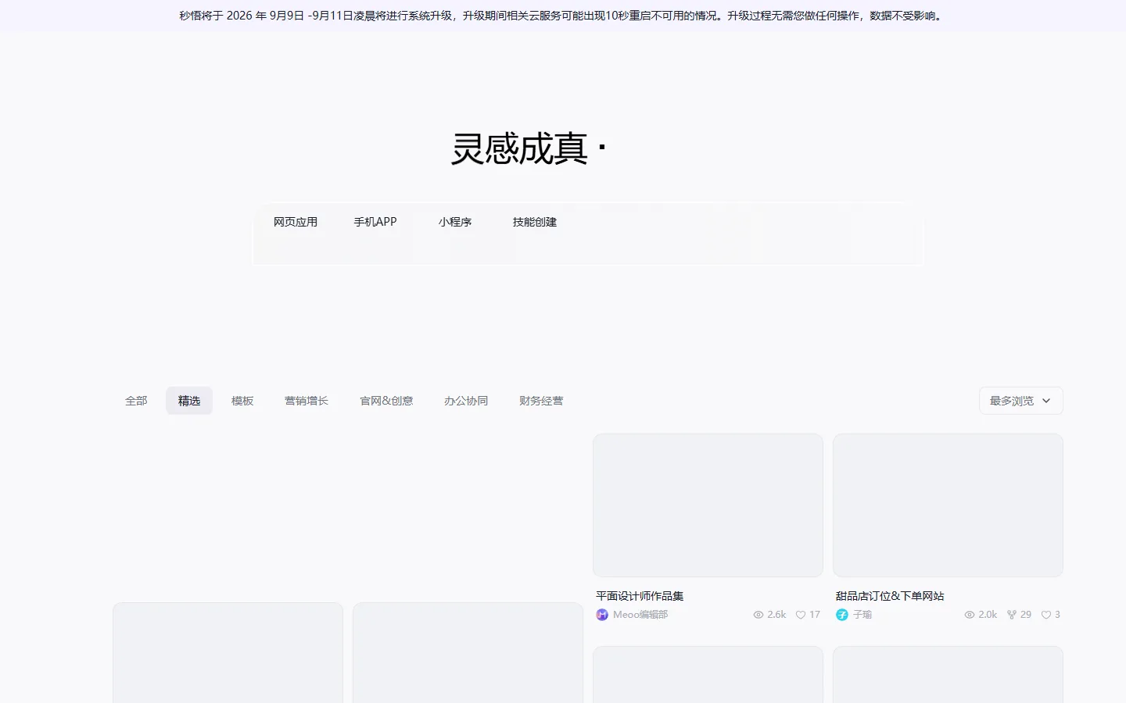The width and height of the screenshot is (1126, 703).
Task: Click the system upgrade announcement banner text
Action: (563, 16)
